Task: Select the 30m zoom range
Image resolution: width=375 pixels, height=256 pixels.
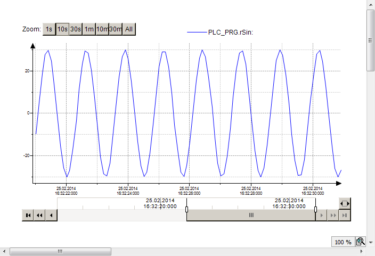Action: click(x=116, y=29)
